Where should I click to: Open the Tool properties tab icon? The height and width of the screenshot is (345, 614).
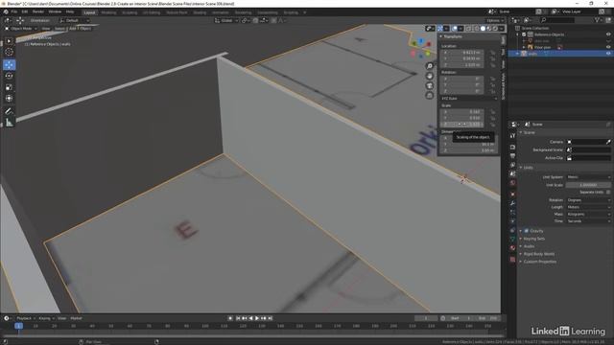pyautogui.click(x=513, y=135)
